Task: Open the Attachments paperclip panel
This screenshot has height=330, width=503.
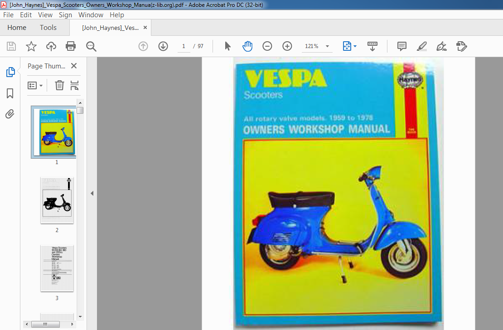Action: tap(10, 114)
